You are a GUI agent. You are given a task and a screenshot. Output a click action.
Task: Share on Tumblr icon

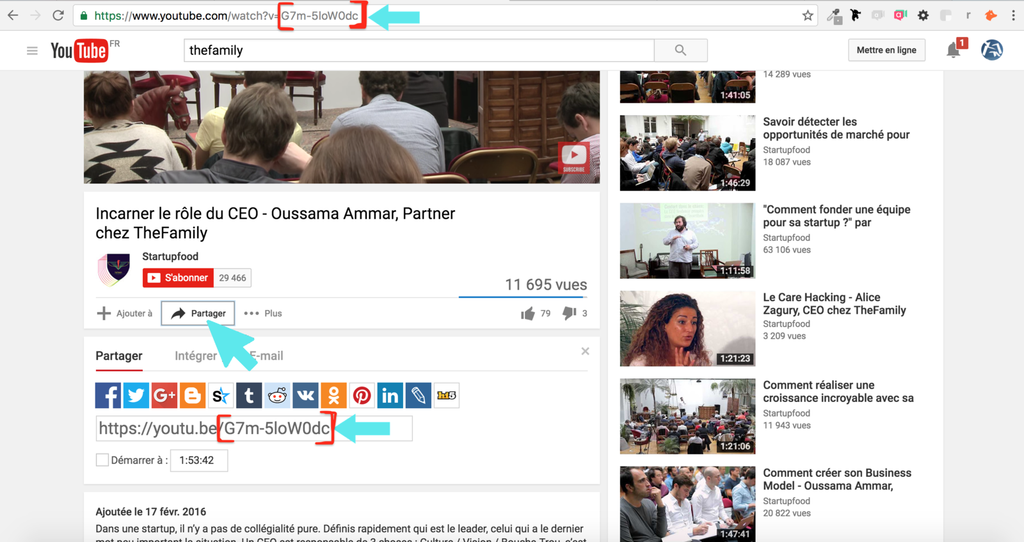point(249,396)
